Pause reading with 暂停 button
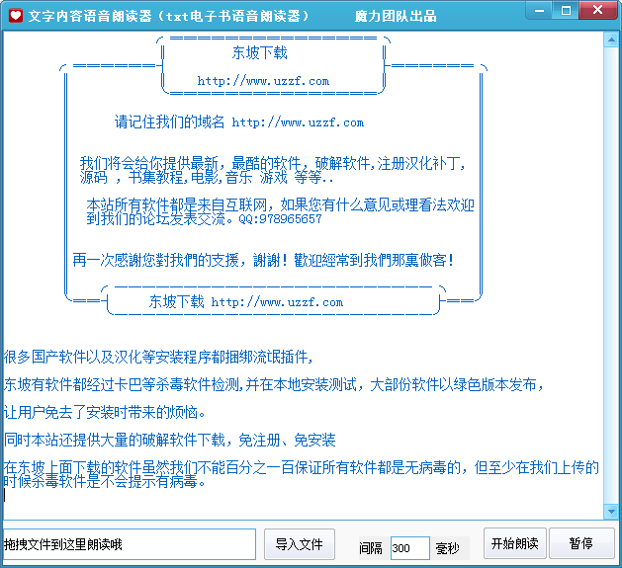Viewport: 622px width, 568px height. click(x=581, y=543)
